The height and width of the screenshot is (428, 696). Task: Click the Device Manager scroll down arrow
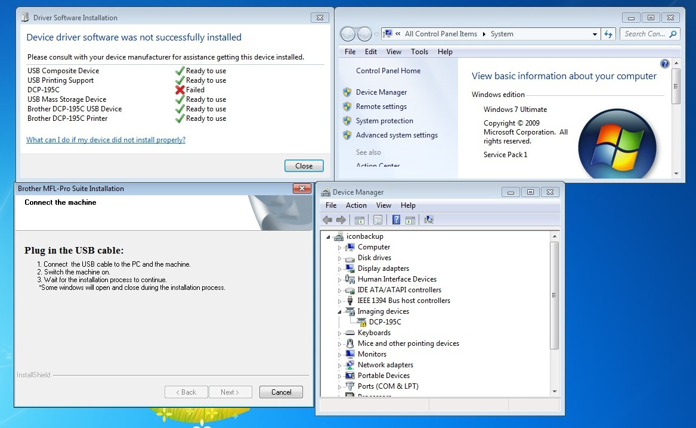(555, 392)
